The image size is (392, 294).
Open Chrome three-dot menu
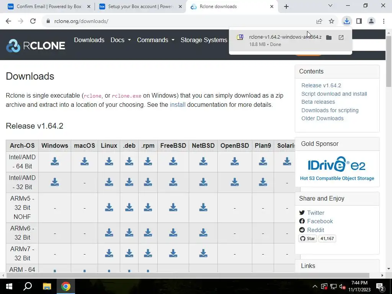pyautogui.click(x=384, y=21)
